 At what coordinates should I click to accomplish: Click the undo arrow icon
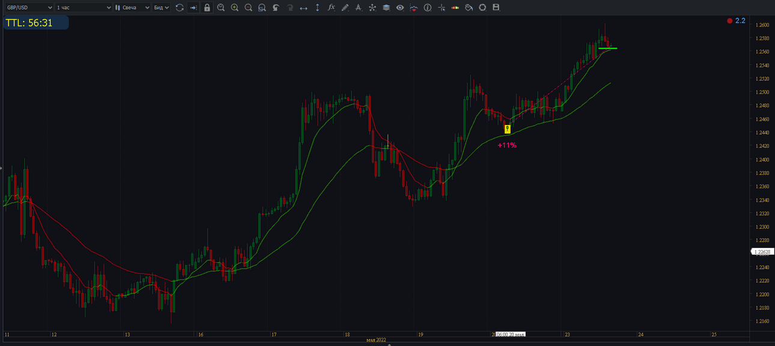[x=276, y=8]
